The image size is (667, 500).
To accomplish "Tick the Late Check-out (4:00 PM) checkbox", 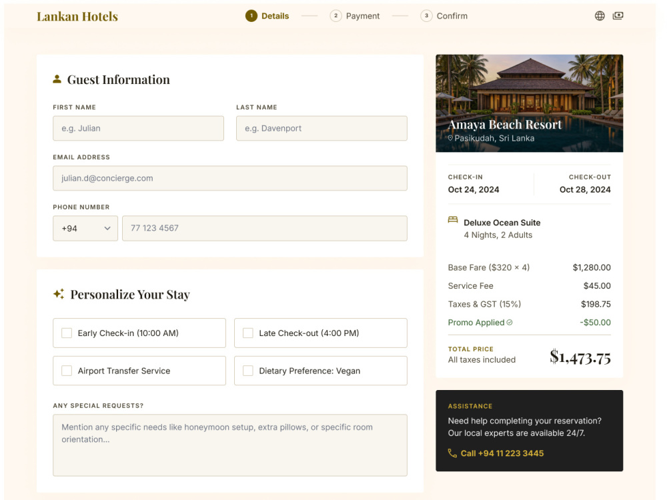I will point(248,333).
